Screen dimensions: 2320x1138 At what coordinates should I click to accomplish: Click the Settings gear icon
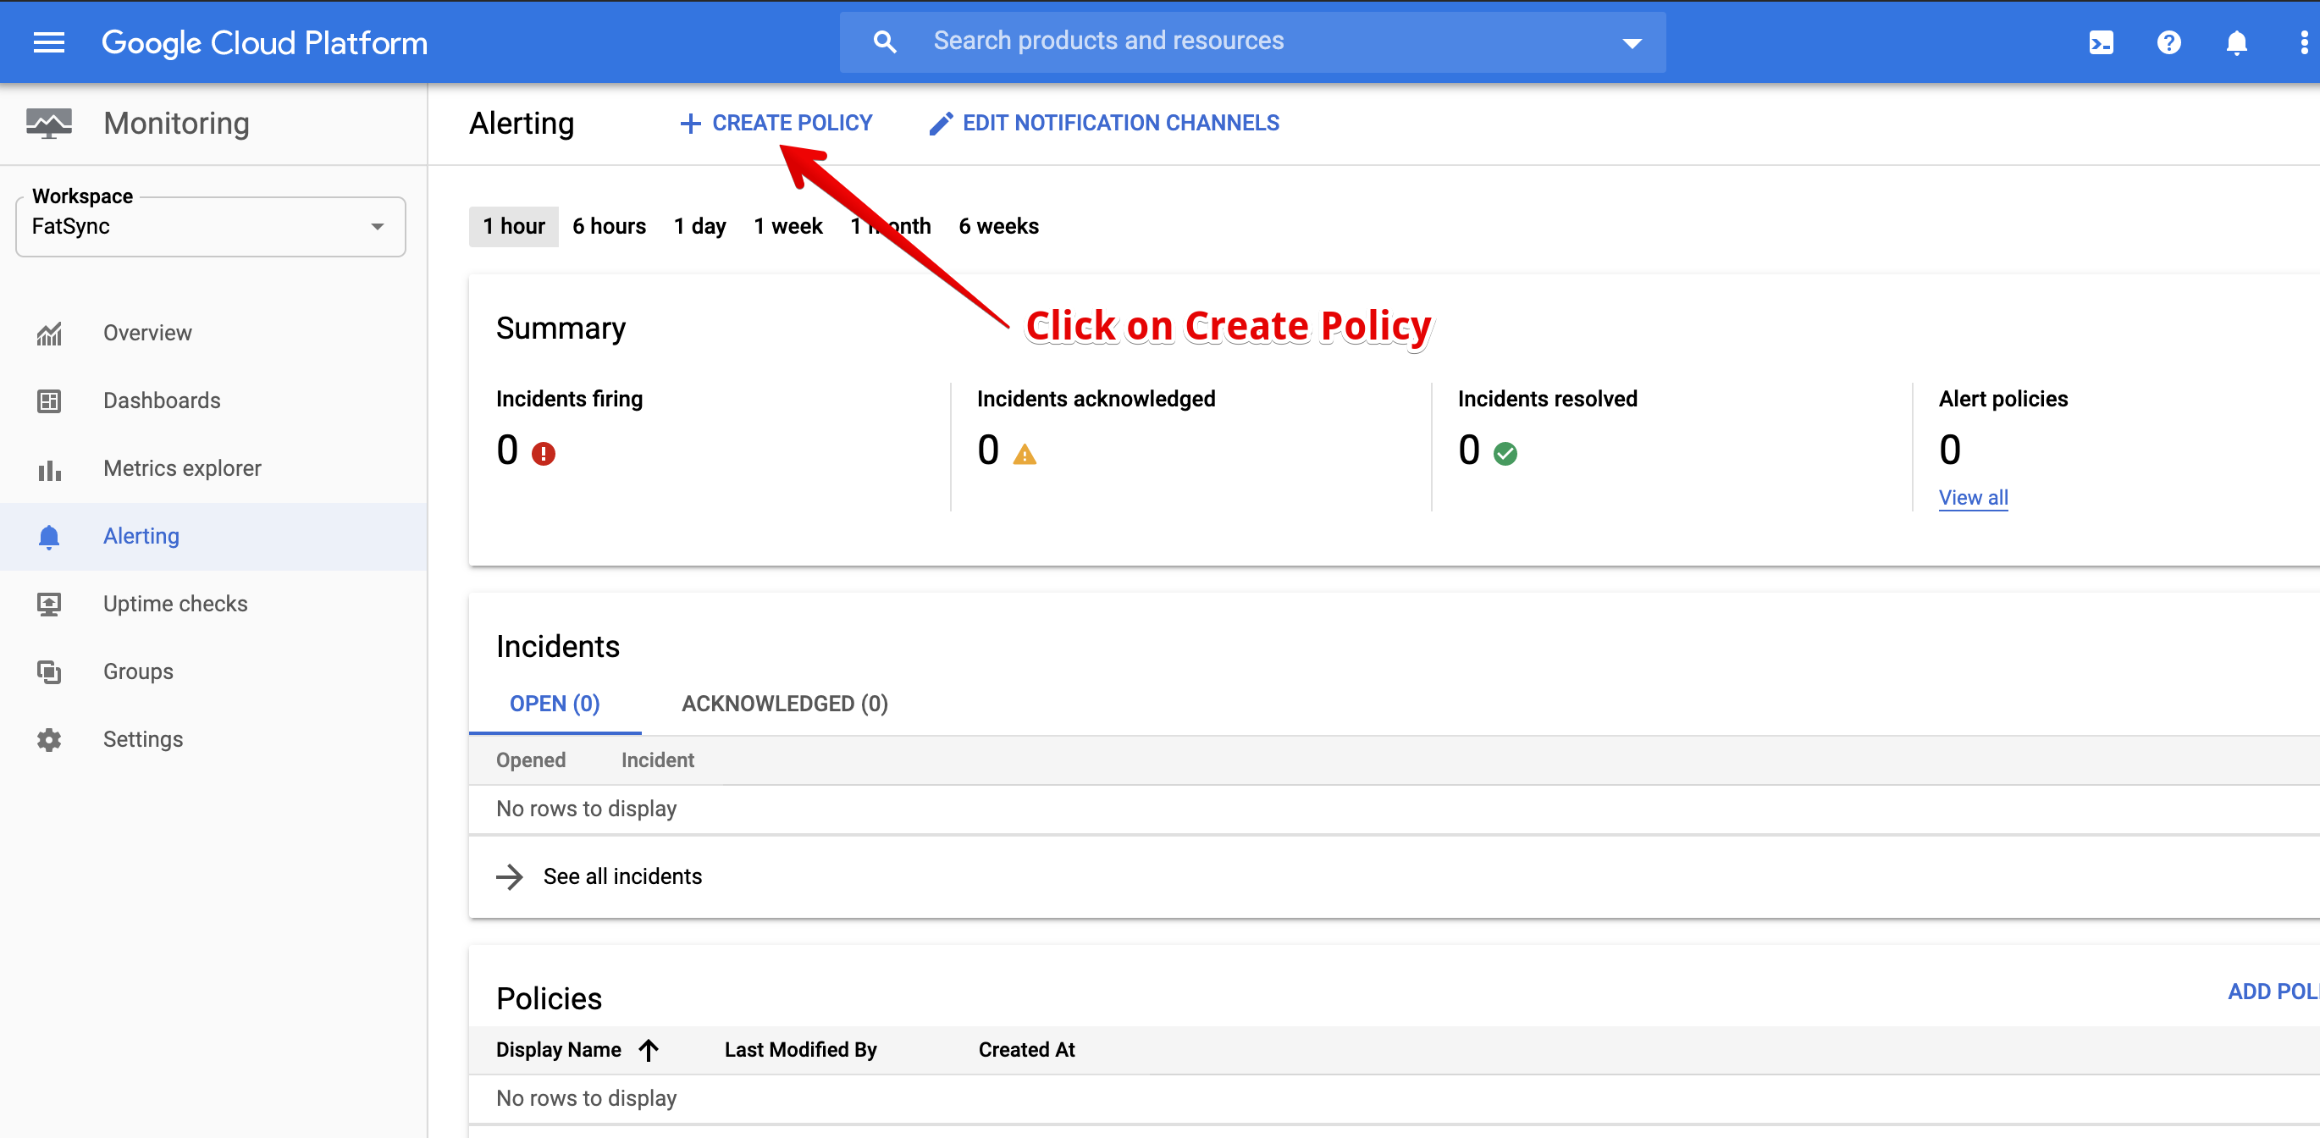click(48, 739)
